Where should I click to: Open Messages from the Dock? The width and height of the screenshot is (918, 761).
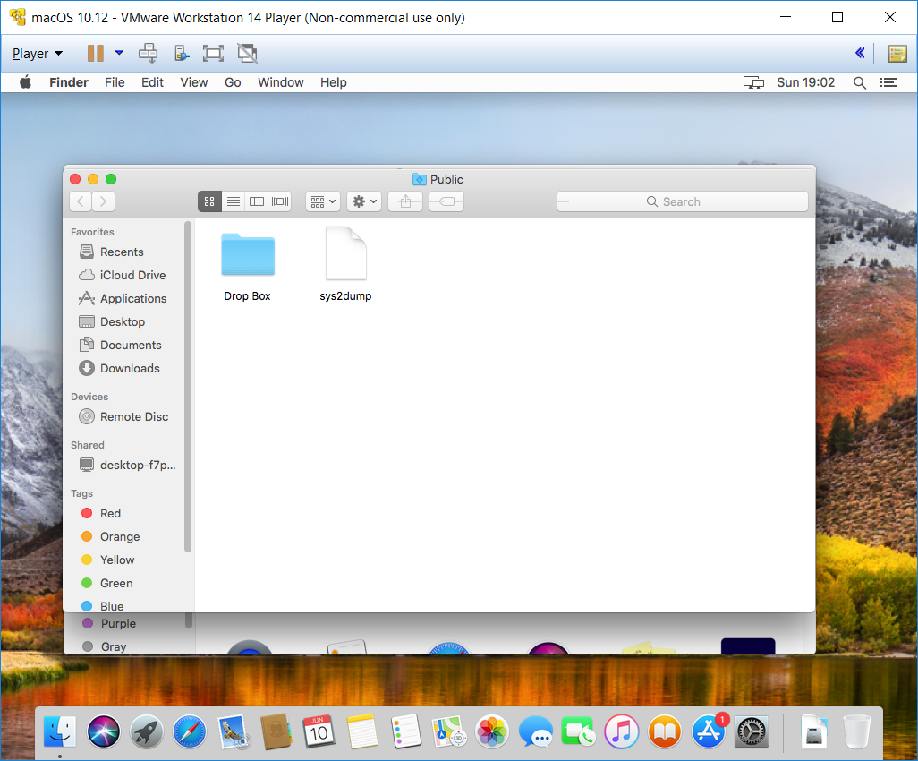tap(535, 731)
